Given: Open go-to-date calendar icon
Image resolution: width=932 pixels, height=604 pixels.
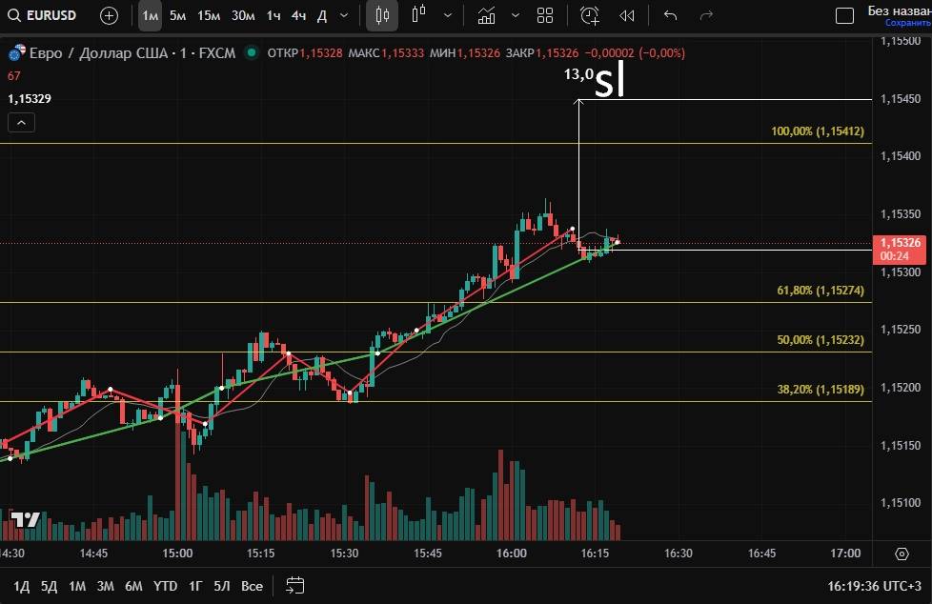Looking at the screenshot, I should click(x=294, y=585).
